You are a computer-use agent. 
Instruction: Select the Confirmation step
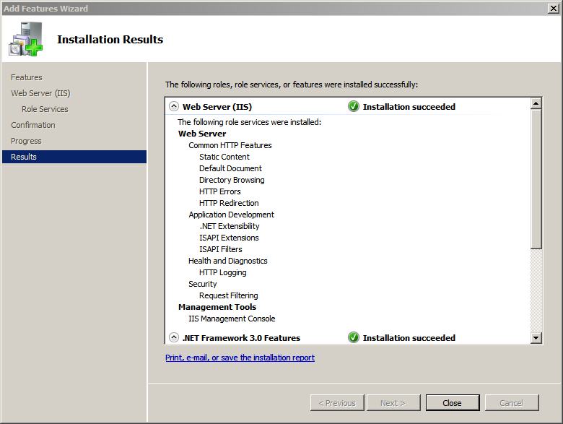33,125
